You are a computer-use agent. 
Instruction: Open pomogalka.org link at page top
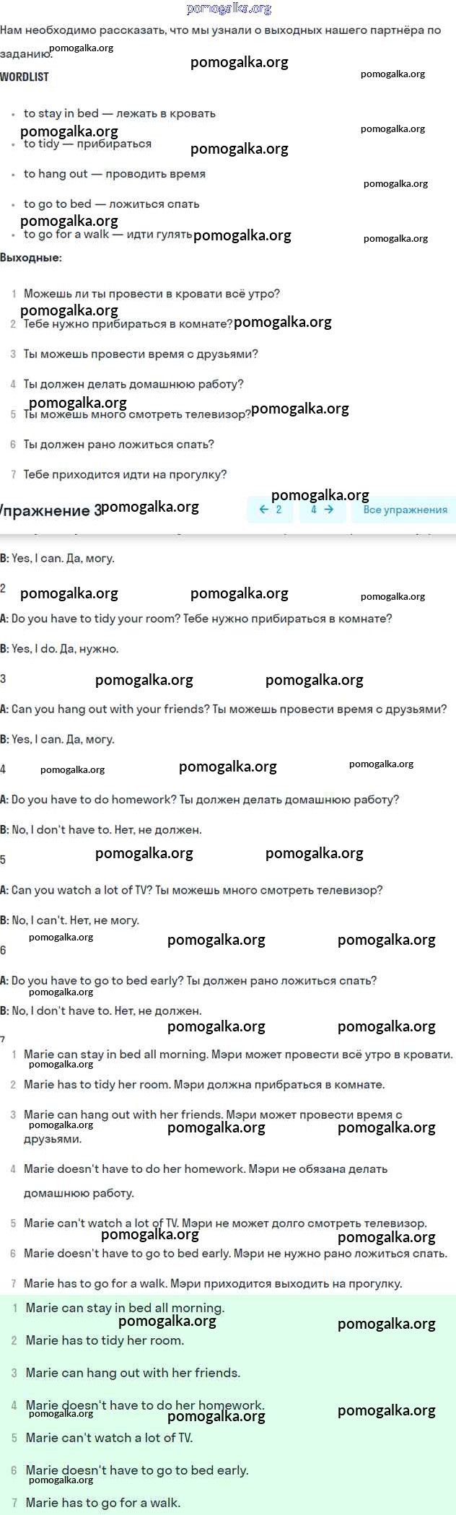(x=229, y=9)
